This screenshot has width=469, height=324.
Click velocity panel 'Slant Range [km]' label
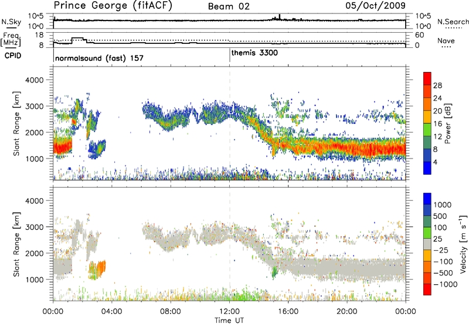(16, 244)
